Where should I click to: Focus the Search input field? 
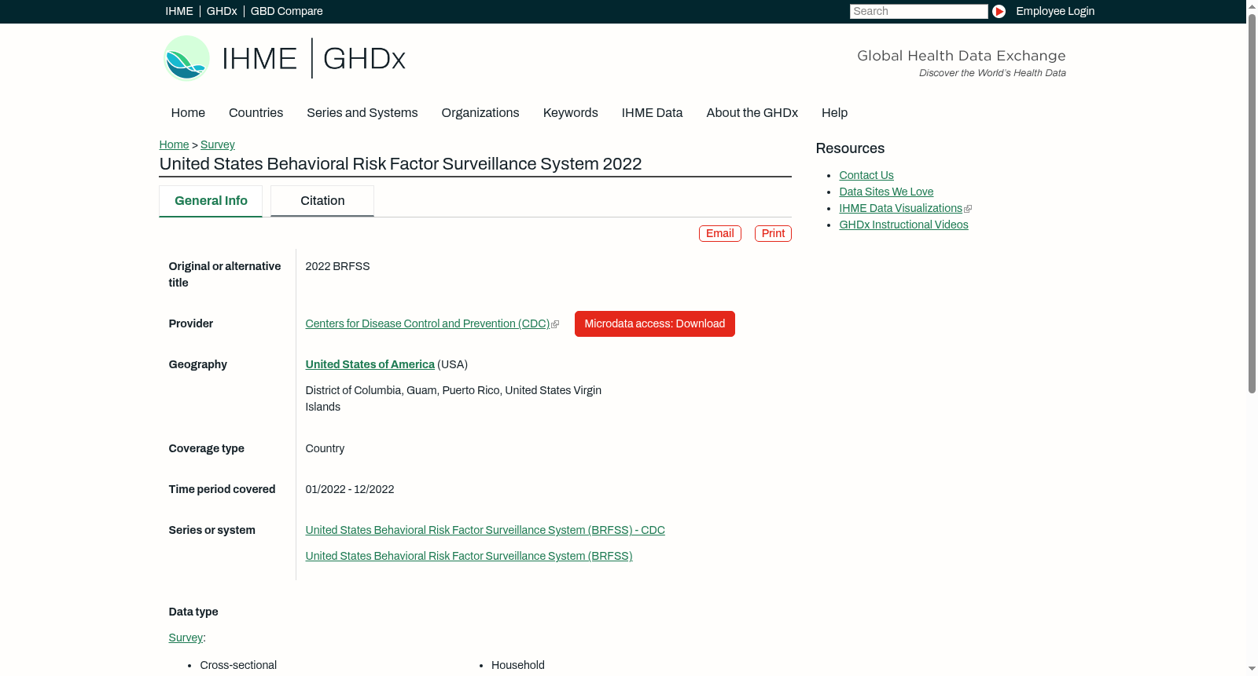coord(918,11)
